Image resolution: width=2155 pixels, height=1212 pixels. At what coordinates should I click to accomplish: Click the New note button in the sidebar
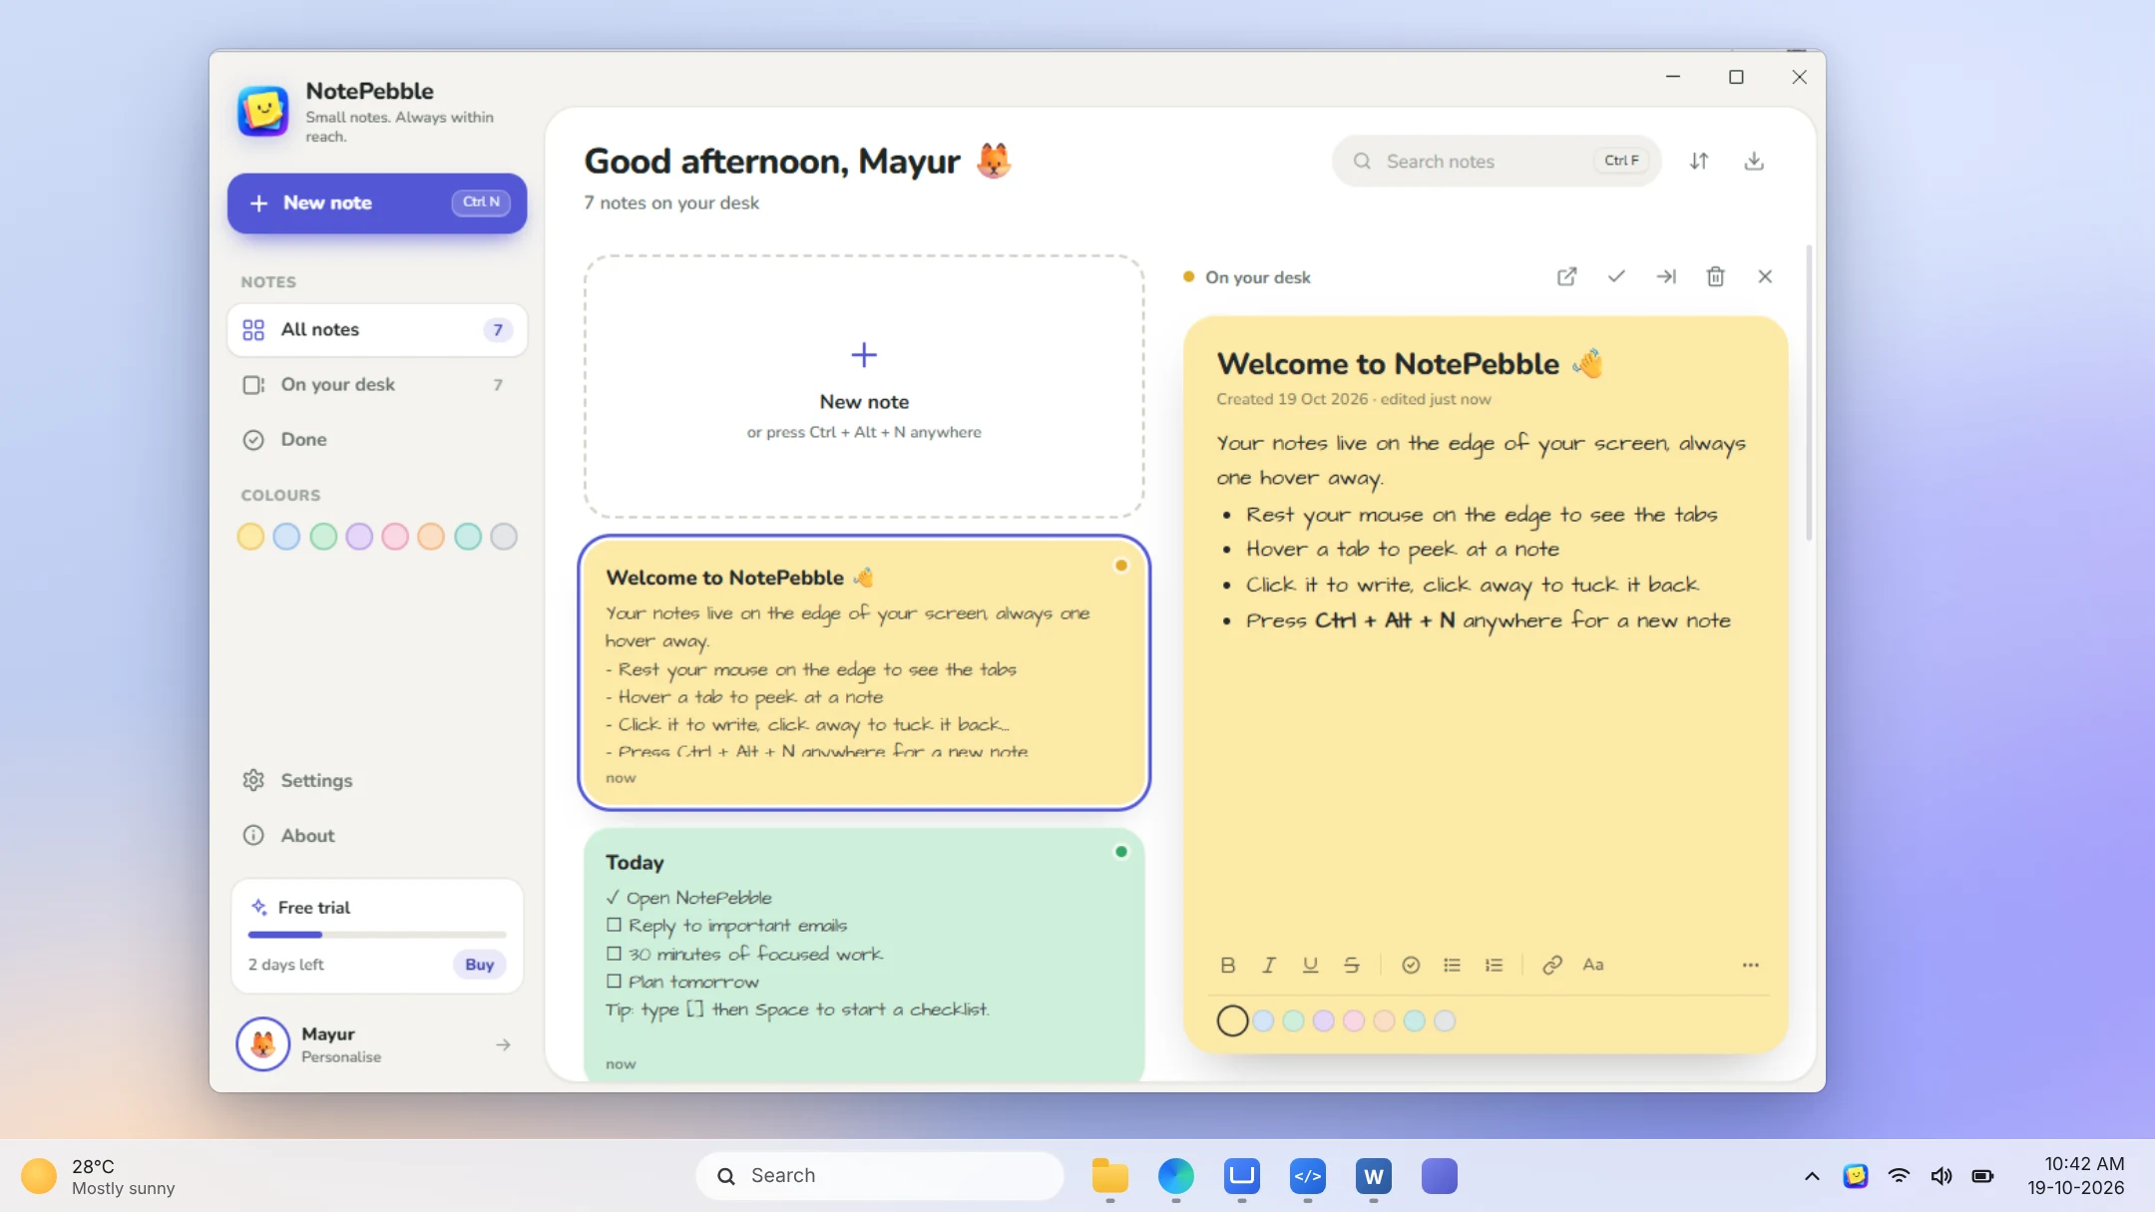tap(377, 202)
